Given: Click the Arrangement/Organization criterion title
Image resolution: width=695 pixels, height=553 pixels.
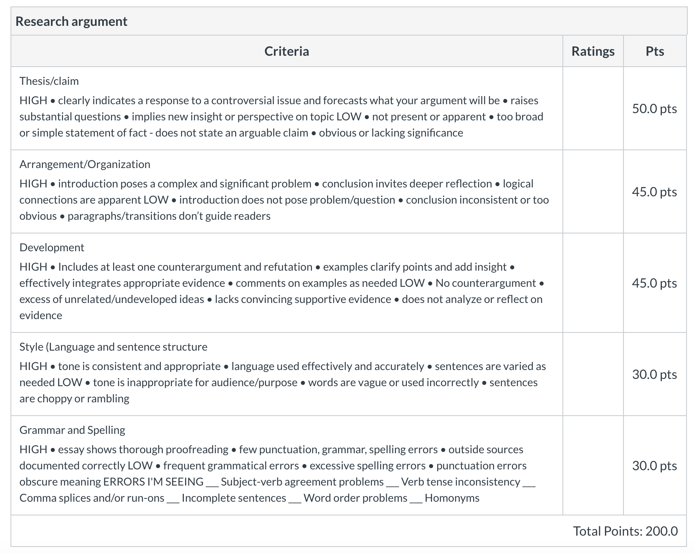Looking at the screenshot, I should pyautogui.click(x=85, y=164).
